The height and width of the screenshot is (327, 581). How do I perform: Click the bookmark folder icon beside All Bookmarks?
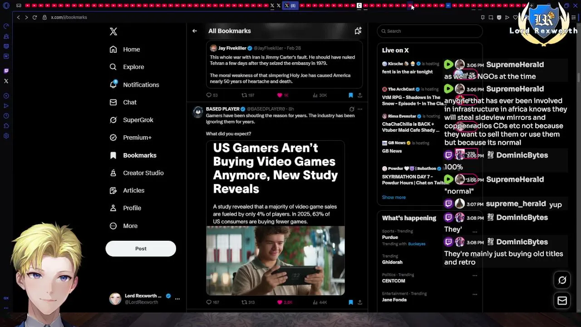(358, 30)
